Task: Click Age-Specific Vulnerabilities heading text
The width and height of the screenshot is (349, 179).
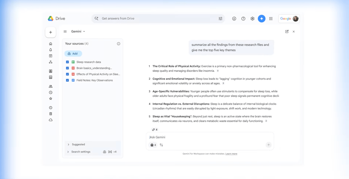Action: (171, 91)
